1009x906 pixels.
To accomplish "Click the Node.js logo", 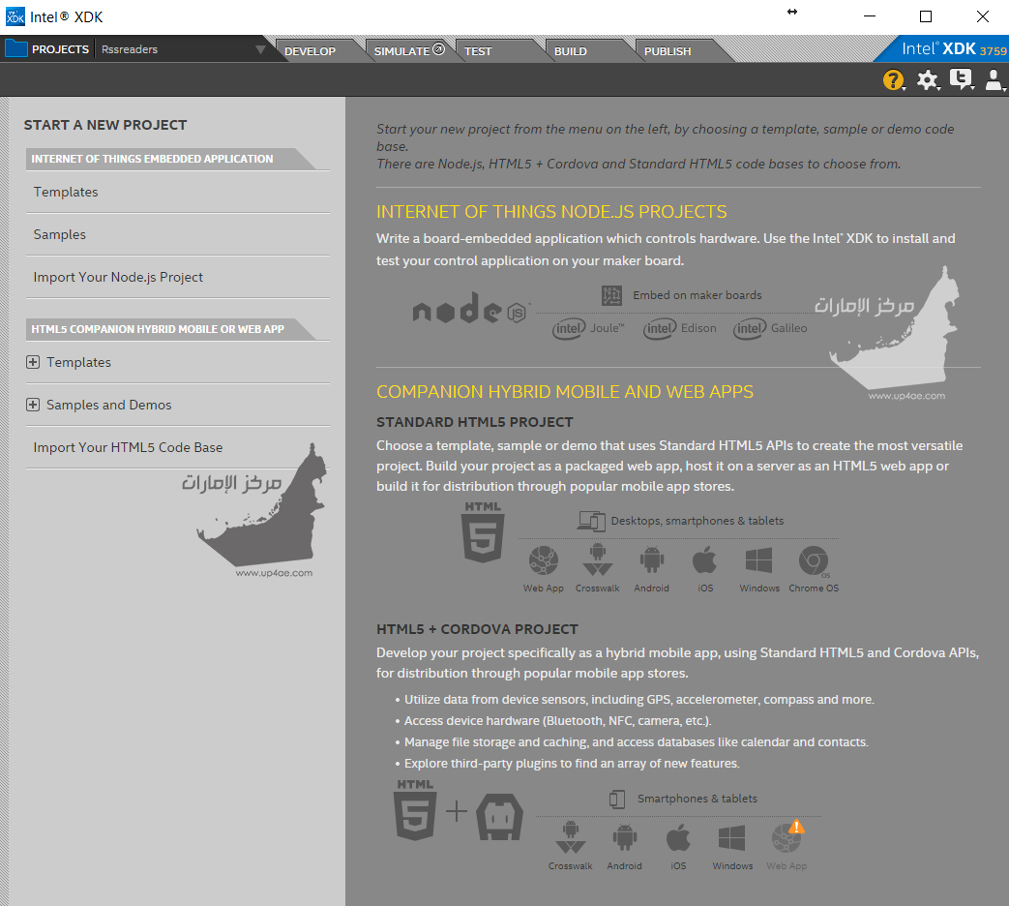I will (471, 308).
